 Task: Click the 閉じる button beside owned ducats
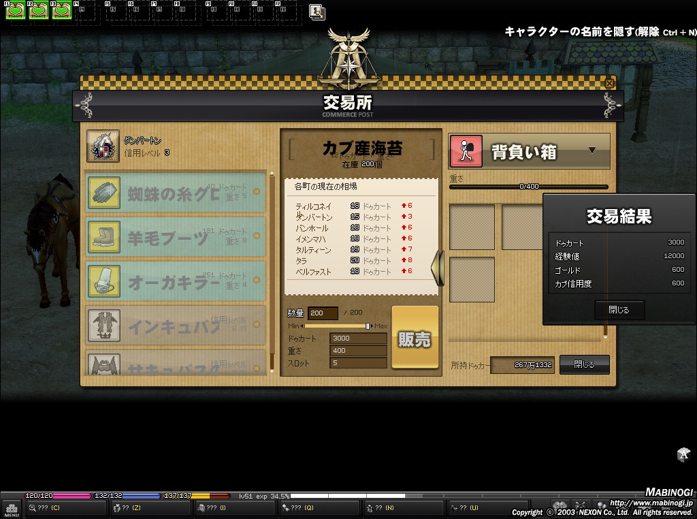(x=584, y=364)
